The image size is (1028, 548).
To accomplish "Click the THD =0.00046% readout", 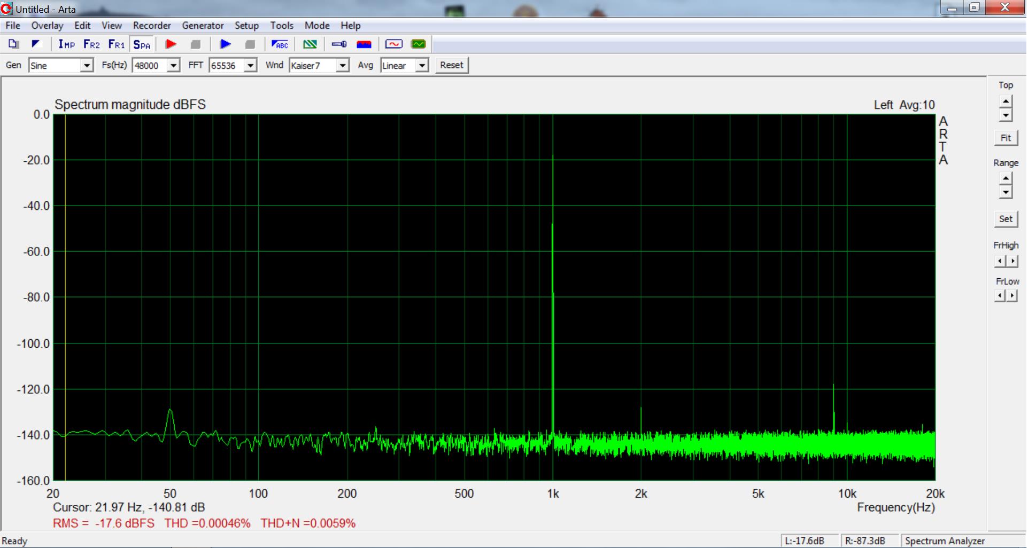I will [207, 523].
